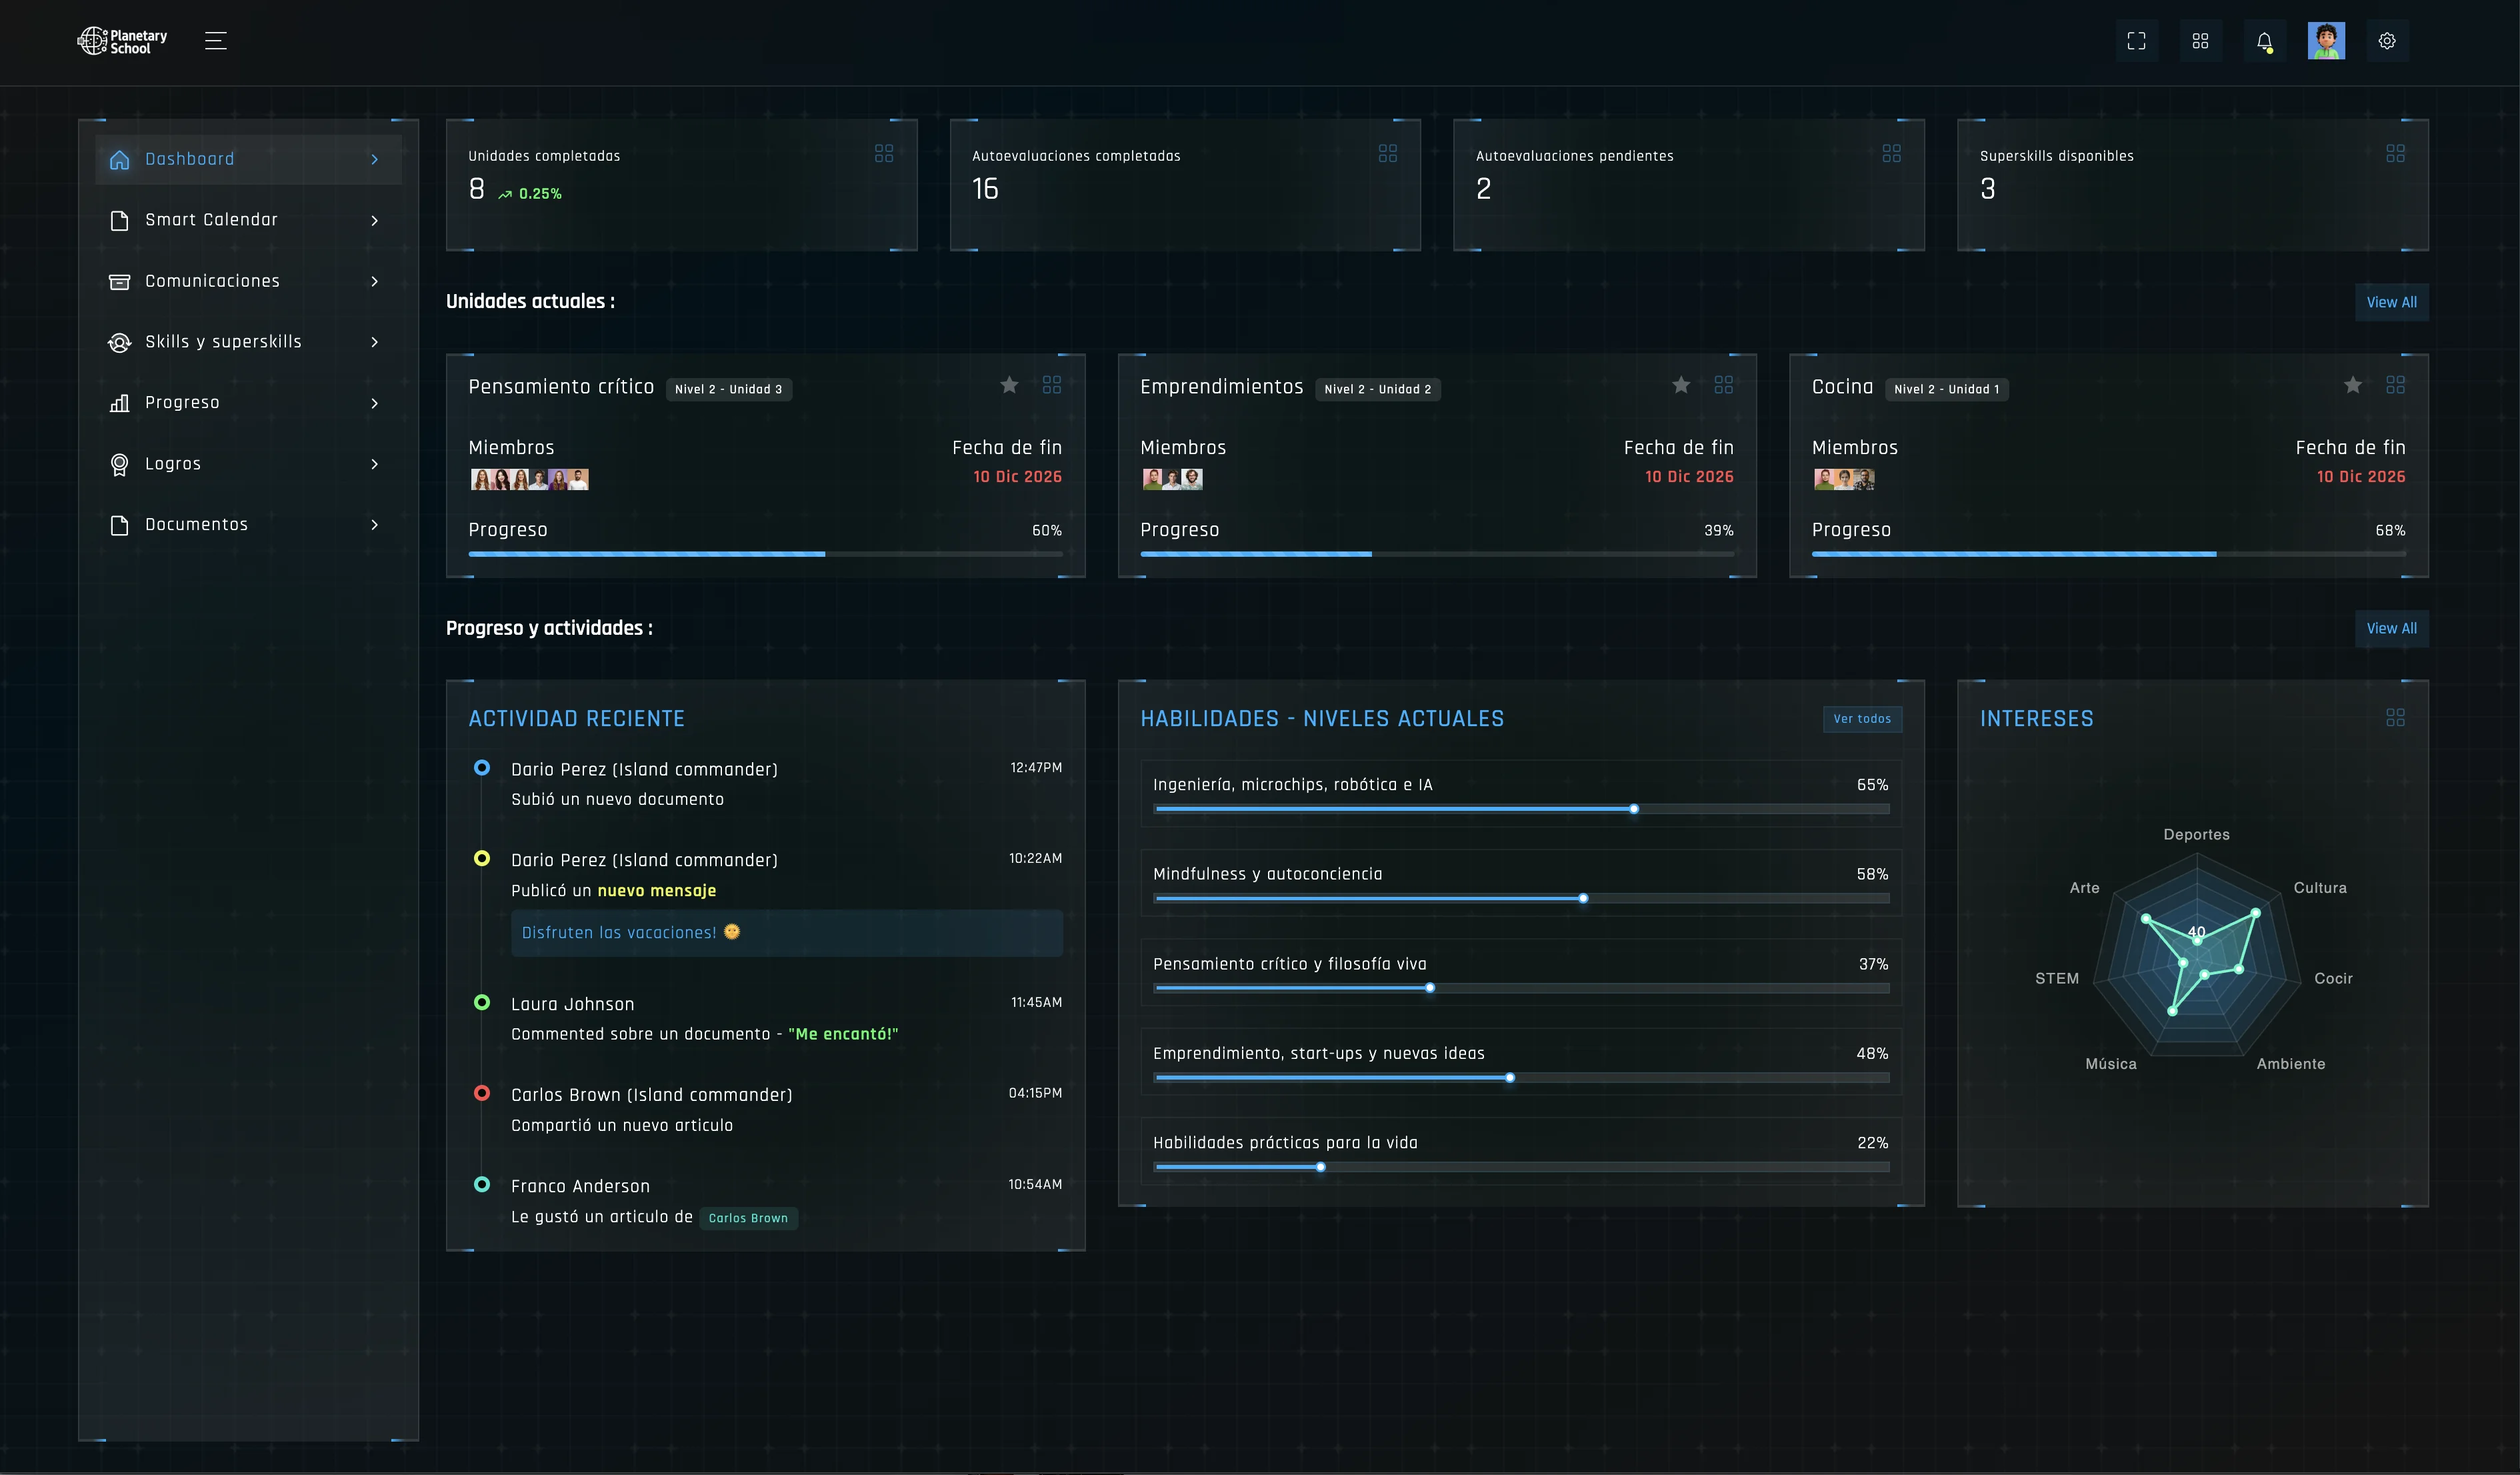Expand the Documentos menu arrow

click(375, 525)
